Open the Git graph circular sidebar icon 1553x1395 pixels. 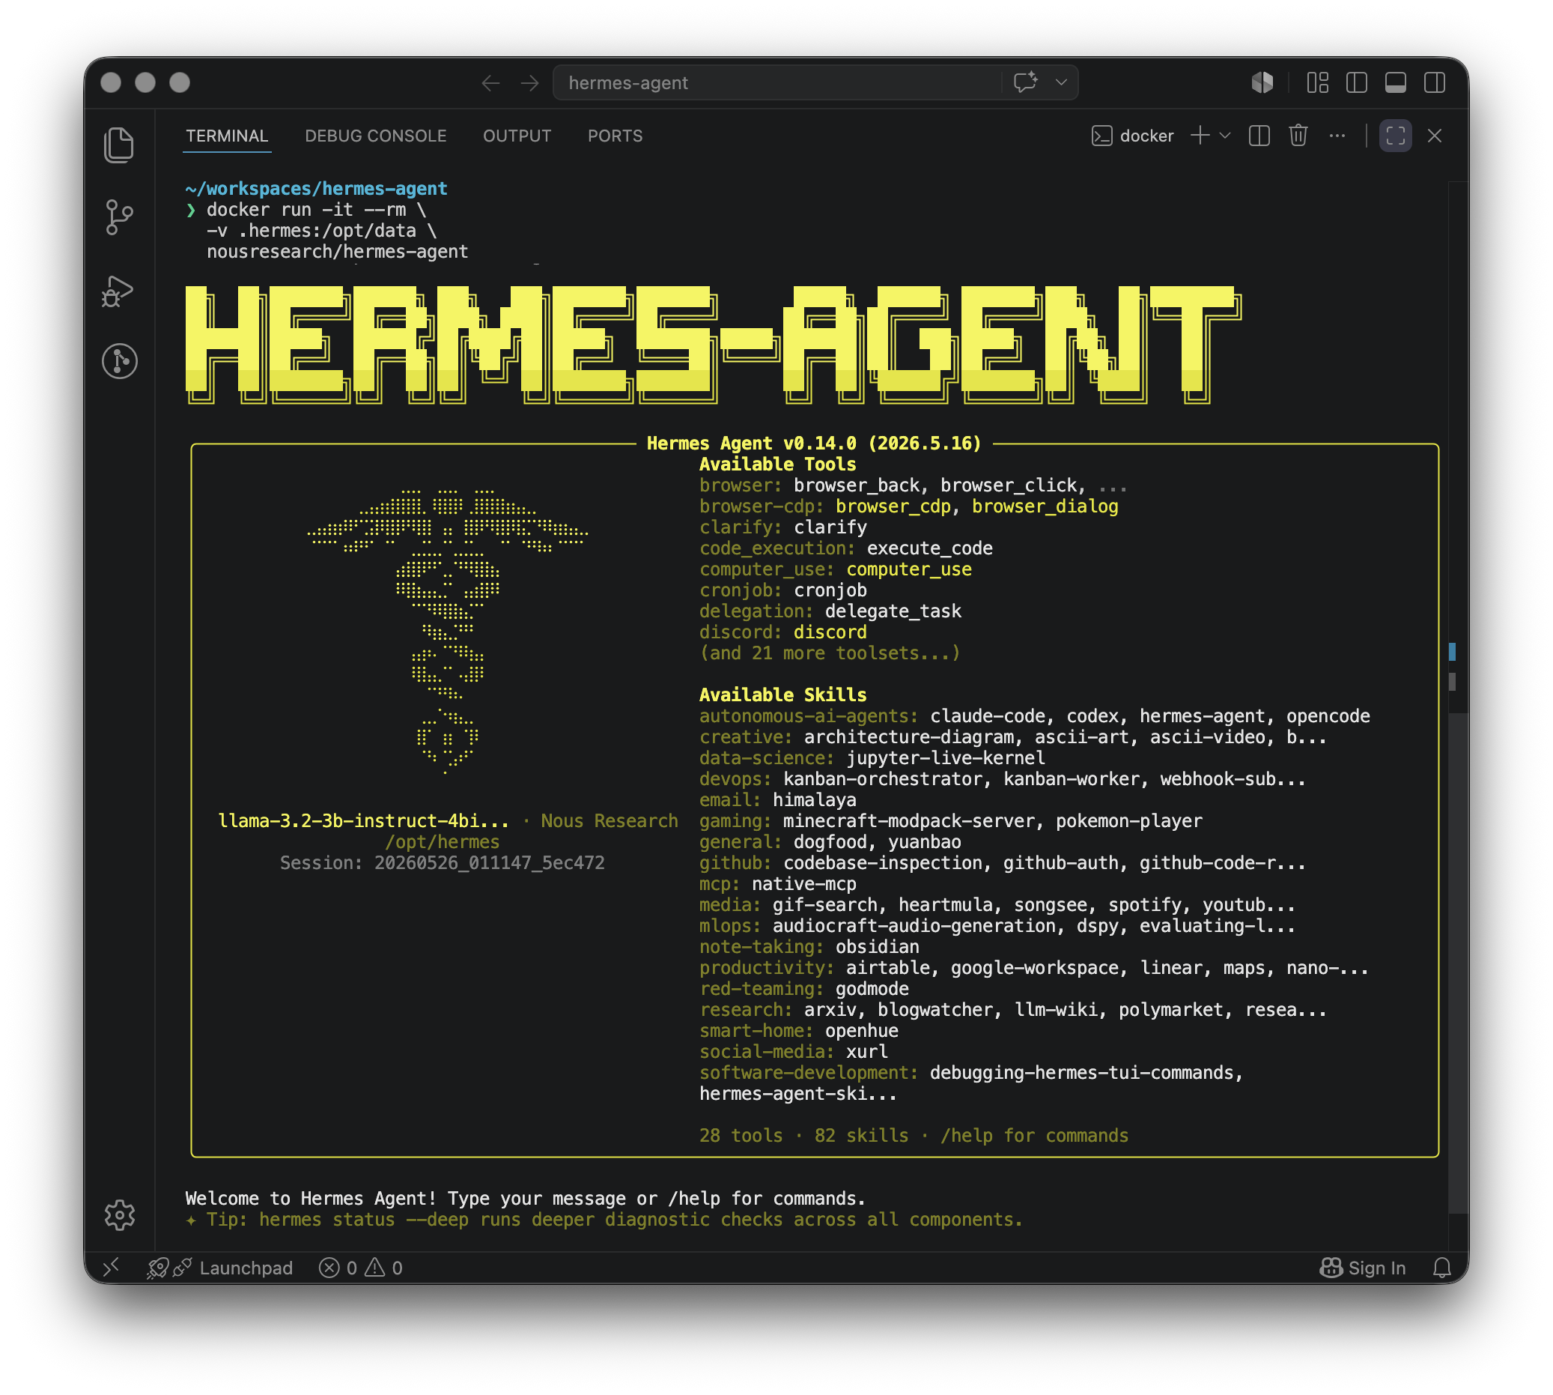click(x=120, y=360)
